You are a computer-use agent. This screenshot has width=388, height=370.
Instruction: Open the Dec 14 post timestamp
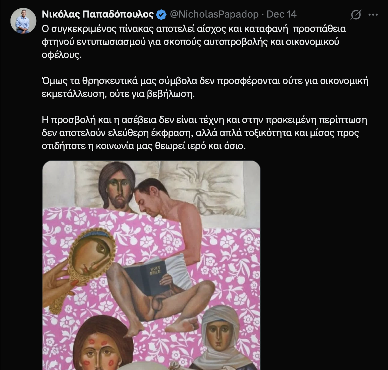click(282, 14)
